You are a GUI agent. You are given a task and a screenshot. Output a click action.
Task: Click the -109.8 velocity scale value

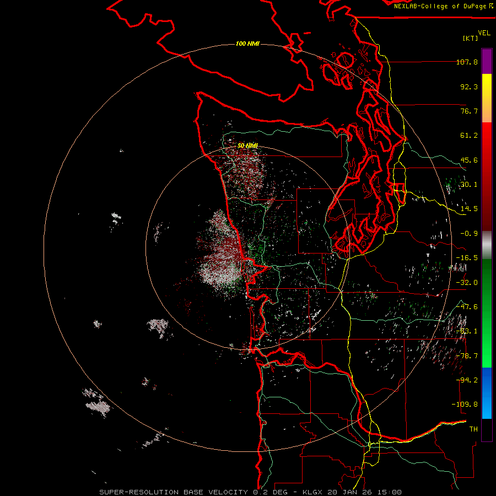(465, 405)
